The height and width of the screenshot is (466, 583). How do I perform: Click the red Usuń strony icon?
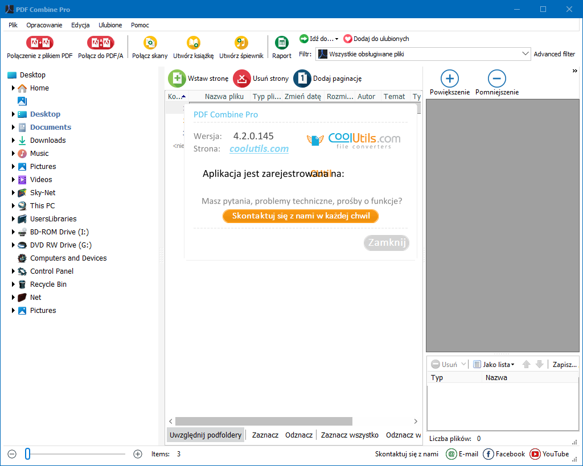pos(241,79)
